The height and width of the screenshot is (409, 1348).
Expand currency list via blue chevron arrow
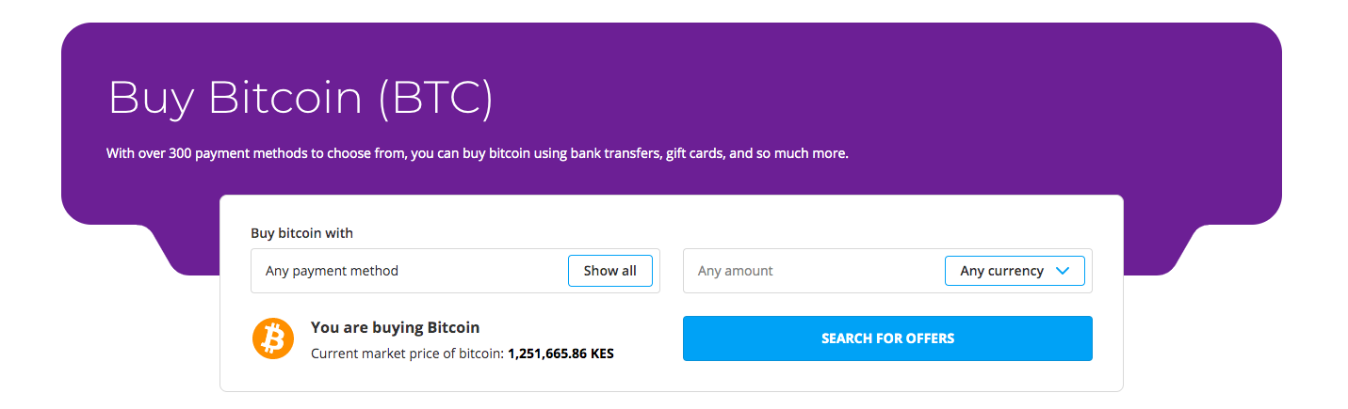click(1064, 271)
